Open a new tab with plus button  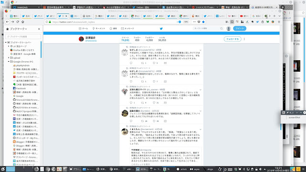coord(274,16)
